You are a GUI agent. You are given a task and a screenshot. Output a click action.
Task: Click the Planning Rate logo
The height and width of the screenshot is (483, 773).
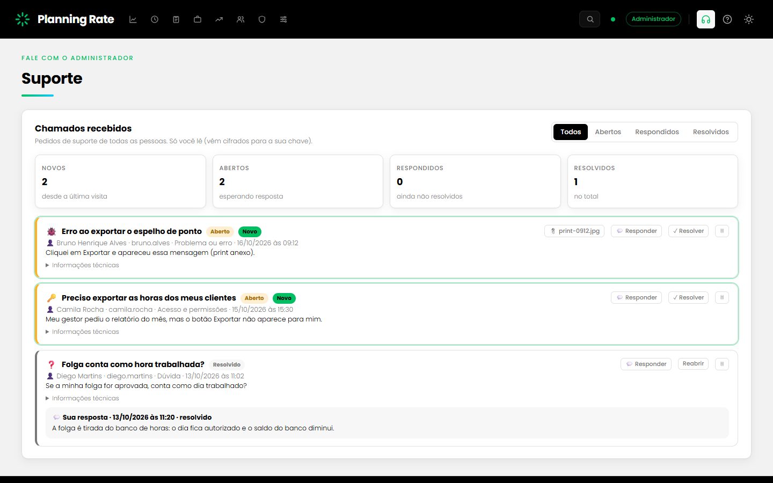(64, 19)
